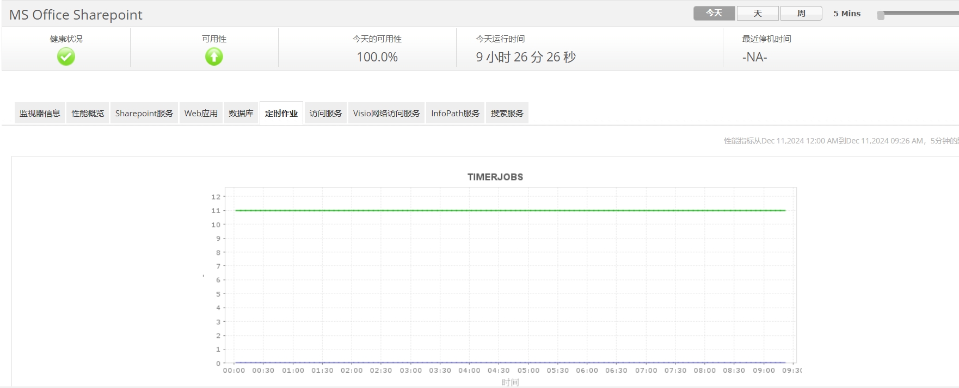Click the 5 Mins polling interval slider handle
The height and width of the screenshot is (388, 959).
tap(881, 15)
